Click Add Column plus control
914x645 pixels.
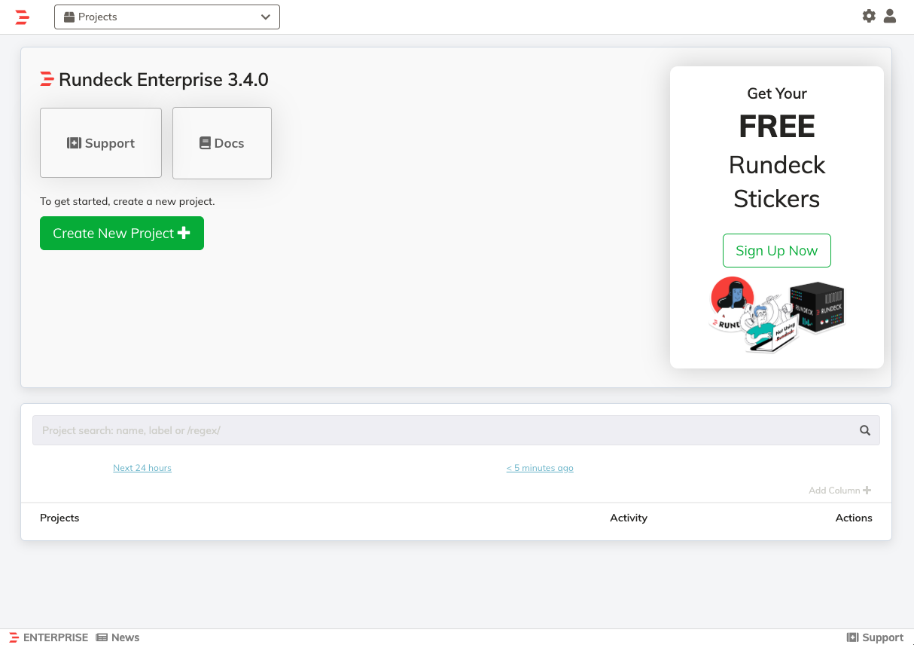pos(839,491)
